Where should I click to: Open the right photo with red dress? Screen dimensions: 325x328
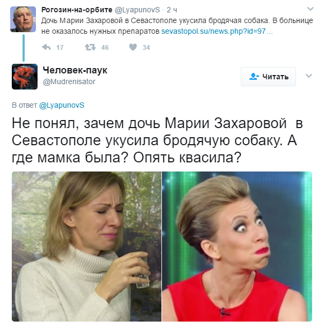click(237, 247)
